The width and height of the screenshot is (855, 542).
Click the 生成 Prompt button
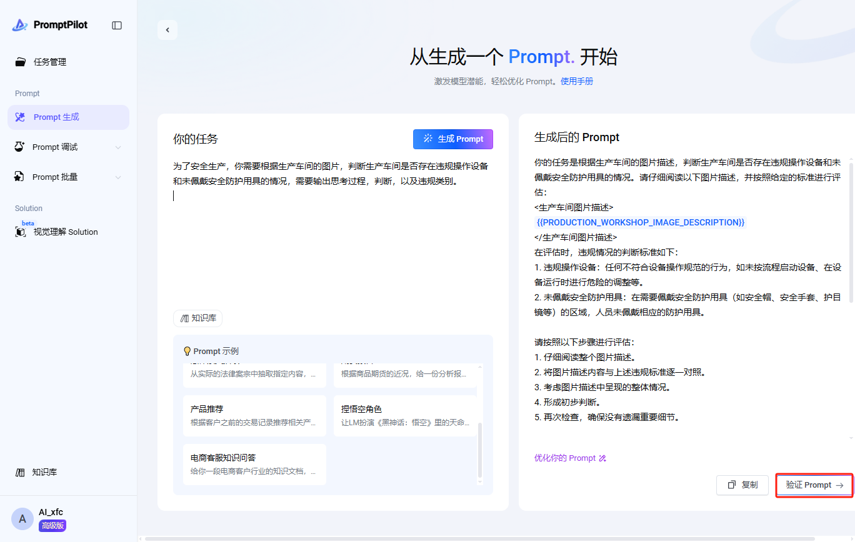click(x=452, y=139)
